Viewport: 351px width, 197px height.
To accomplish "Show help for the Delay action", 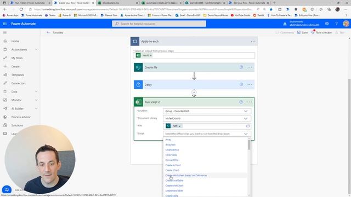I will (241, 84).
